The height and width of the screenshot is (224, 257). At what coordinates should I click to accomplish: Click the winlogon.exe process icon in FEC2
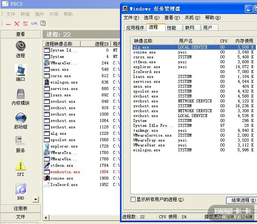click(47, 82)
